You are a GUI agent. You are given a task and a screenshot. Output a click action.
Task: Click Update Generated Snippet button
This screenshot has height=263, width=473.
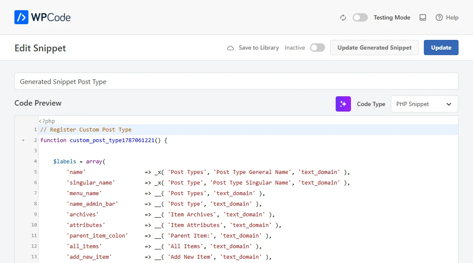[x=374, y=48]
